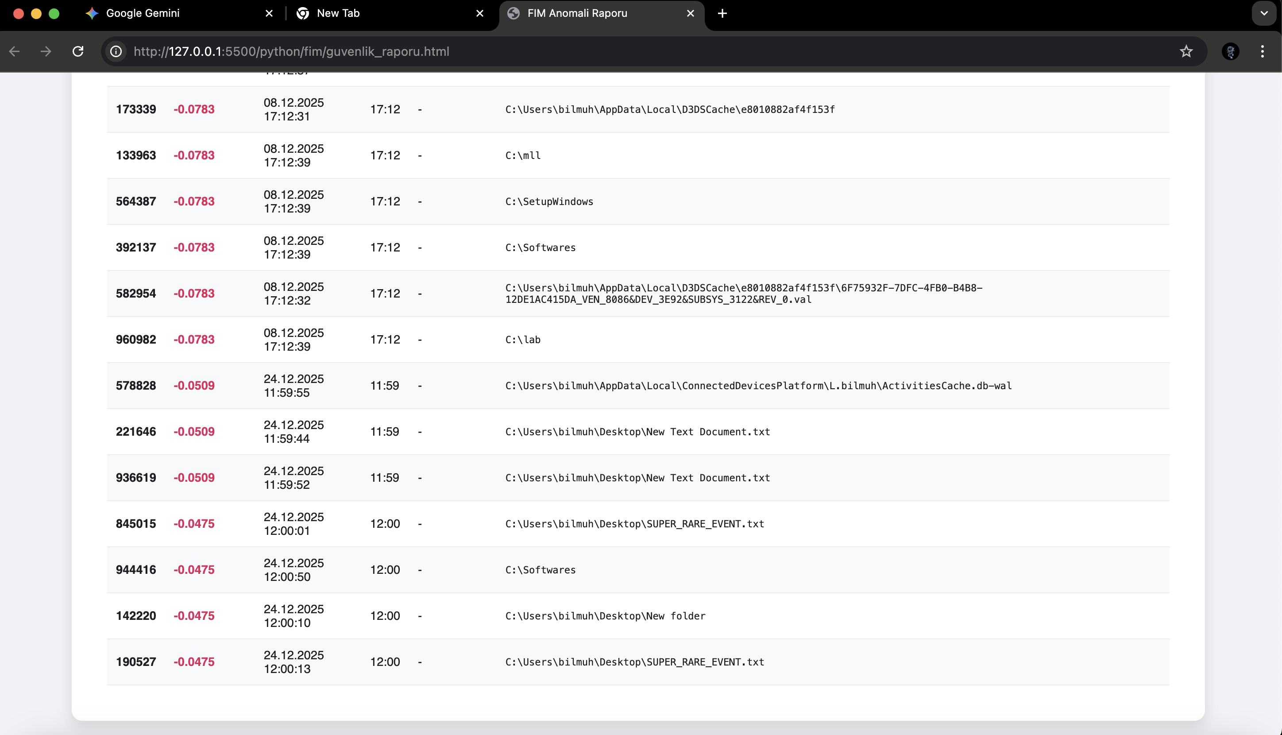View site information icon in address bar
Image resolution: width=1282 pixels, height=735 pixels.
116,51
